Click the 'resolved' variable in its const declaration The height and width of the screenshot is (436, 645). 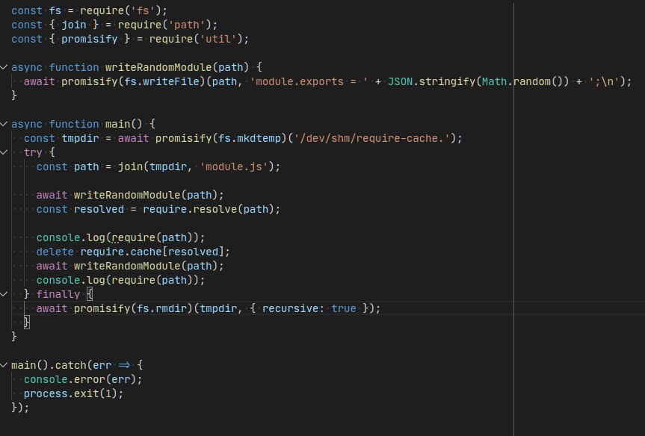tap(99, 209)
